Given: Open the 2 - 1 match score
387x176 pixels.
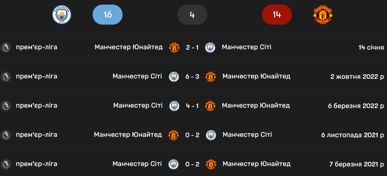Looking at the screenshot, I should [192, 48].
